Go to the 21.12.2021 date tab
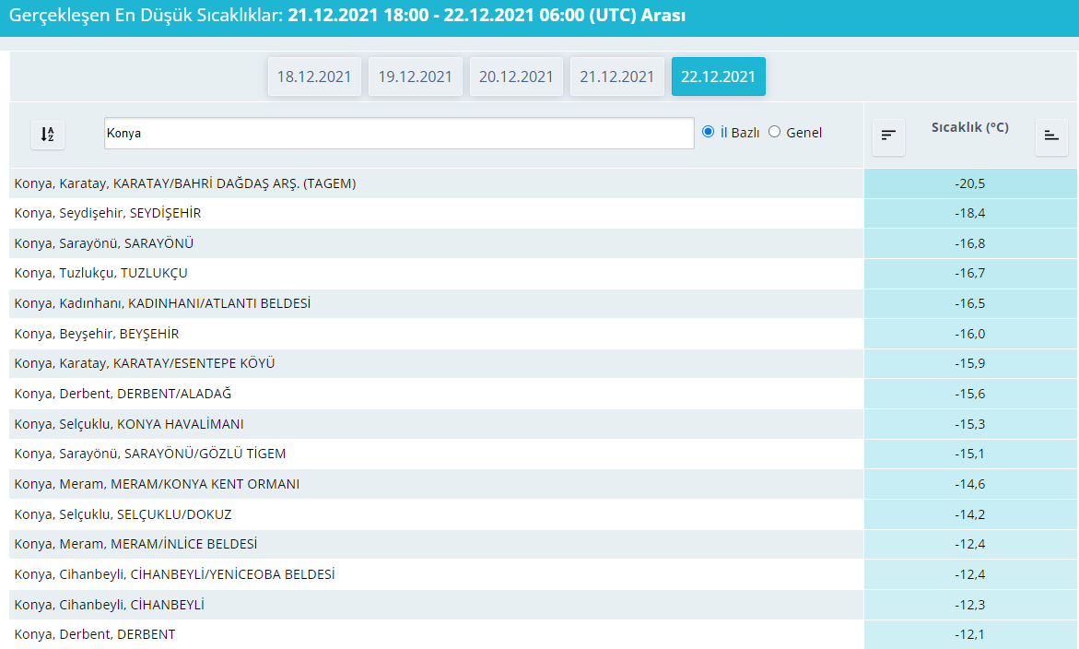 (x=617, y=77)
